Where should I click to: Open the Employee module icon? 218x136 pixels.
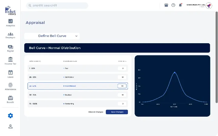click(x=10, y=34)
